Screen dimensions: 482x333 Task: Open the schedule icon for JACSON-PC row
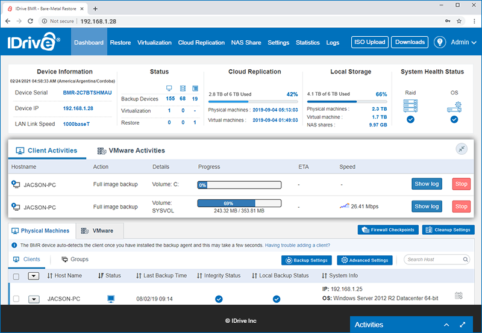459,296
